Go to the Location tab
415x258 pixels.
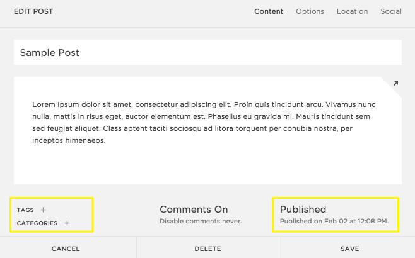(x=352, y=11)
